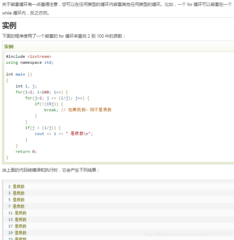Click the comment 如果找到，则不是质数
Screen dimensions: 234x240
pyautogui.click(x=86, y=110)
